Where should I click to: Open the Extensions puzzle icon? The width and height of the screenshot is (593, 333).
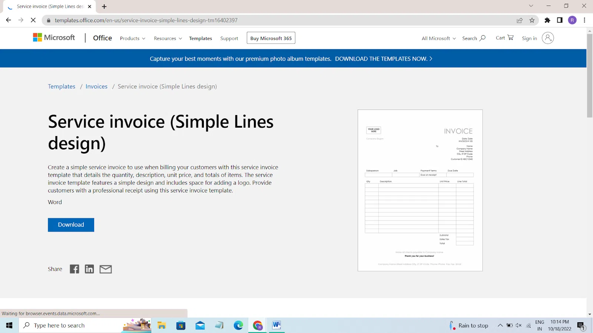tap(547, 20)
